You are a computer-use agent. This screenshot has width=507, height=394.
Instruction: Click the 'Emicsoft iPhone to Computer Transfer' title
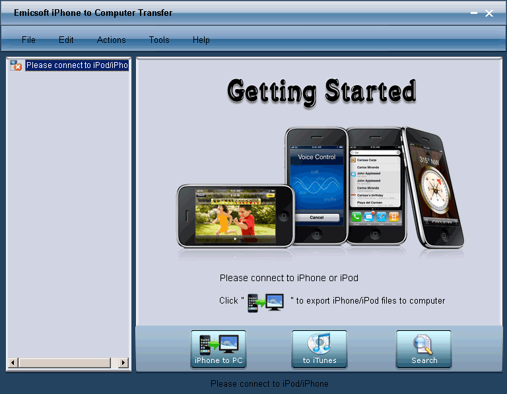[93, 13]
